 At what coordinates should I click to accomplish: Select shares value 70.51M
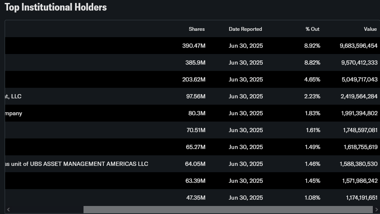pos(196,130)
